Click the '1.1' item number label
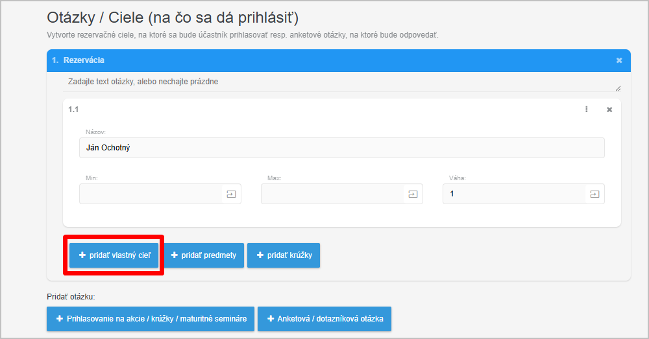 point(73,110)
